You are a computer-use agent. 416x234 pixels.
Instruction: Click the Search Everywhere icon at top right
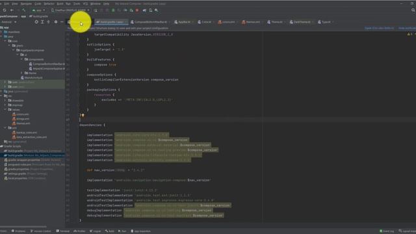coord(413,10)
